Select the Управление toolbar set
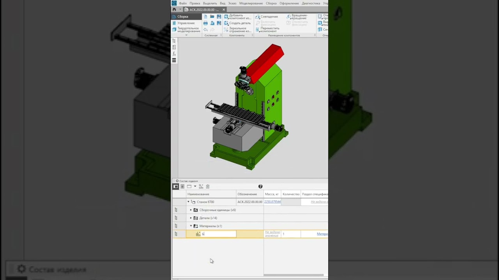The width and height of the screenshot is (499, 280). tap(186, 23)
